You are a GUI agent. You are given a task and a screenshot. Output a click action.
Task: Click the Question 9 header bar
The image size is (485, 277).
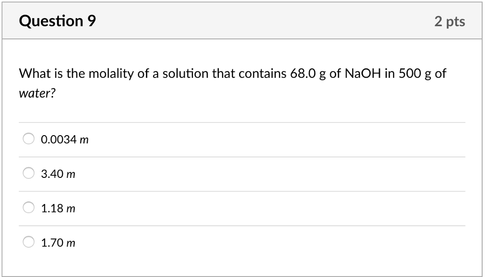[x=242, y=20]
